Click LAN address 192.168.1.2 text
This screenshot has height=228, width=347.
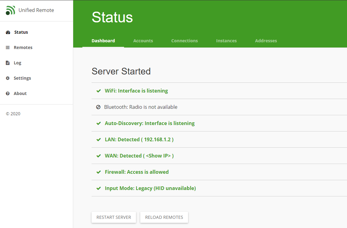157,140
